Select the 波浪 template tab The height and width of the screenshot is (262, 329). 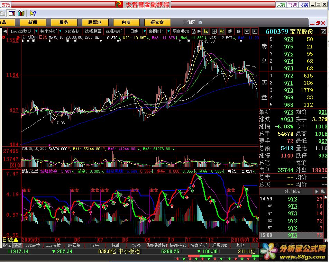point(136,245)
